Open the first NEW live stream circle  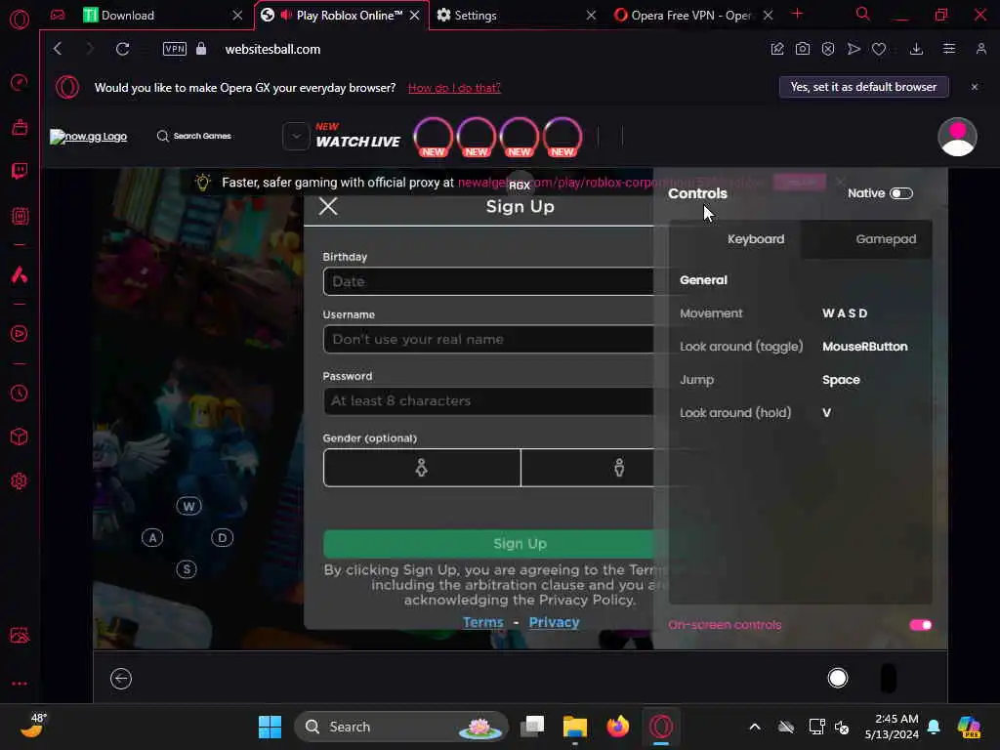tap(433, 137)
